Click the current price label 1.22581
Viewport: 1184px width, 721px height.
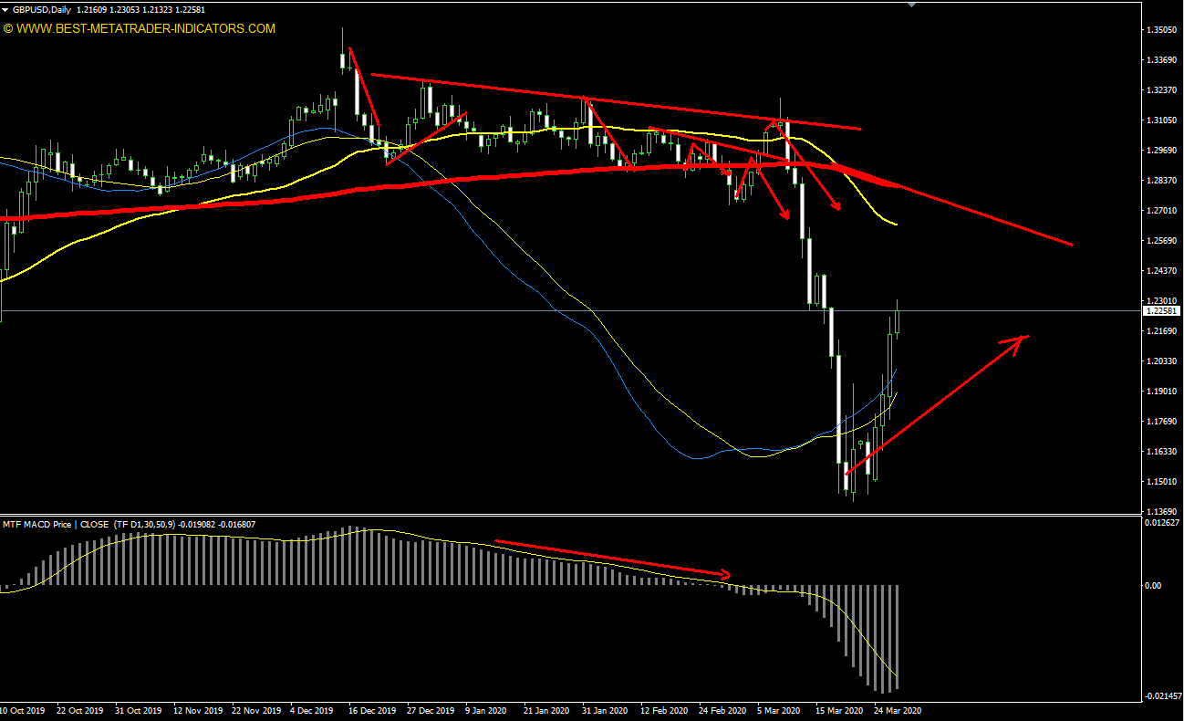[x=1161, y=311]
